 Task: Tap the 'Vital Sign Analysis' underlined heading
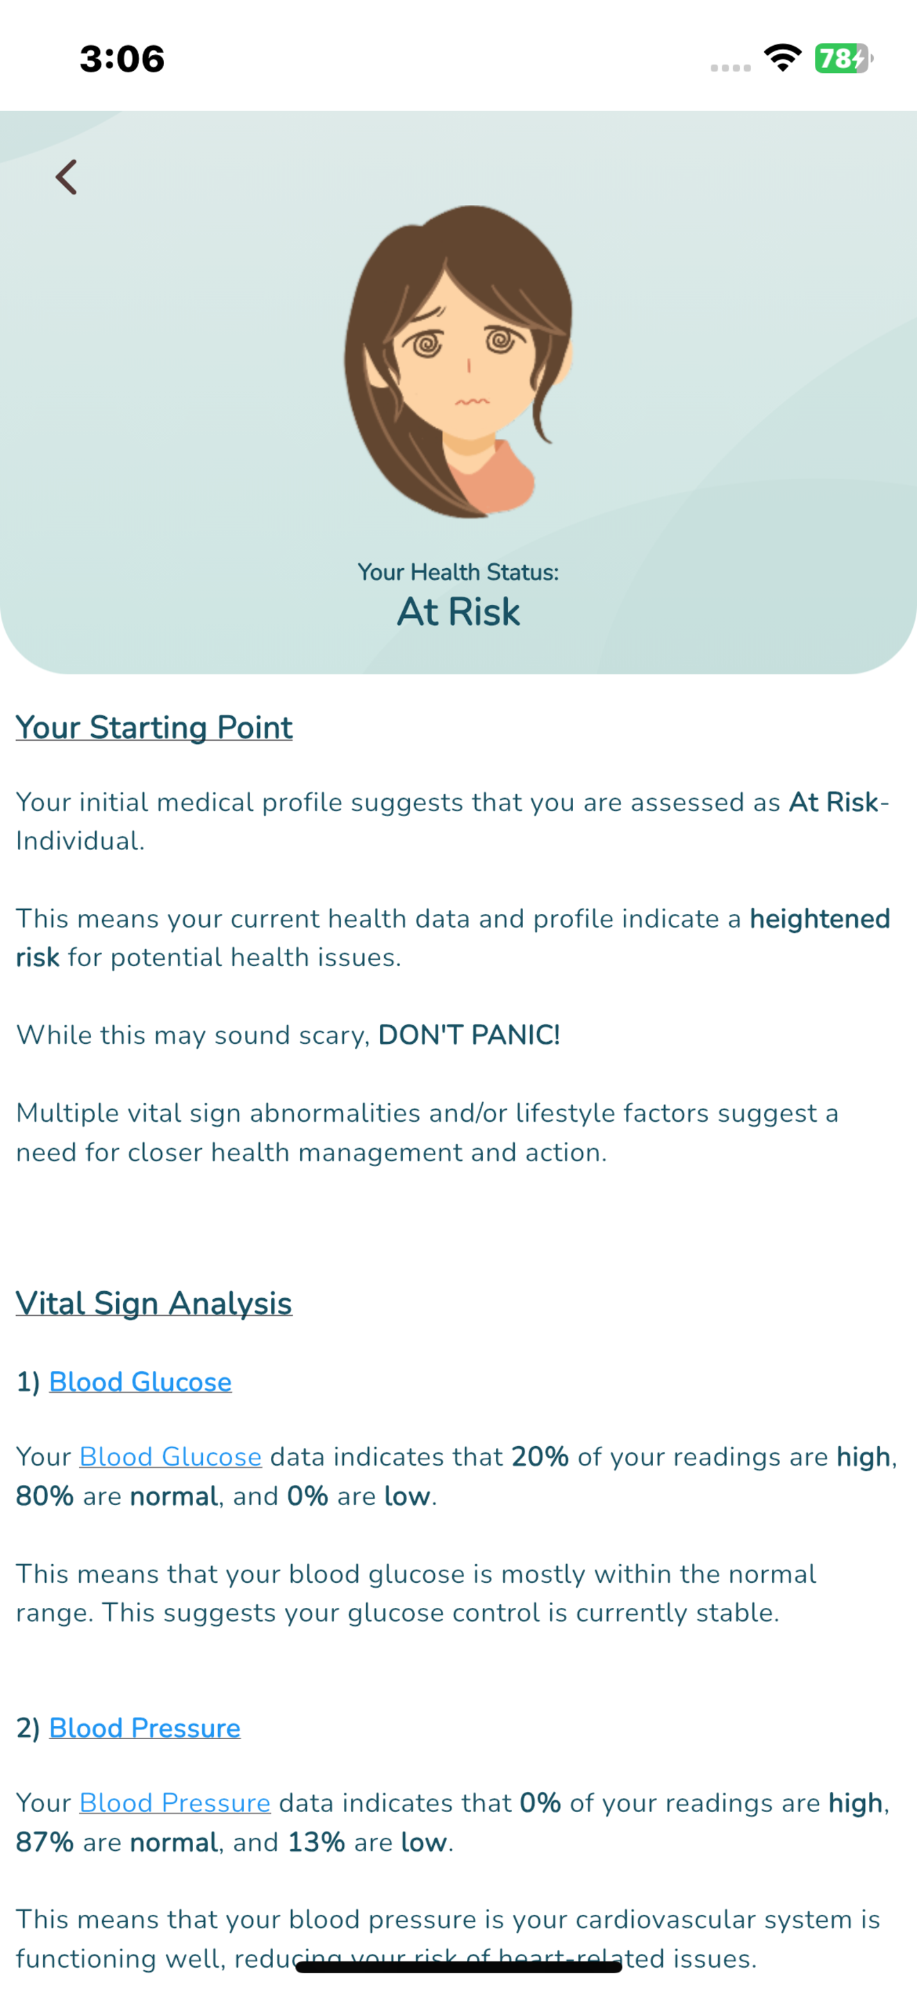click(x=154, y=1304)
